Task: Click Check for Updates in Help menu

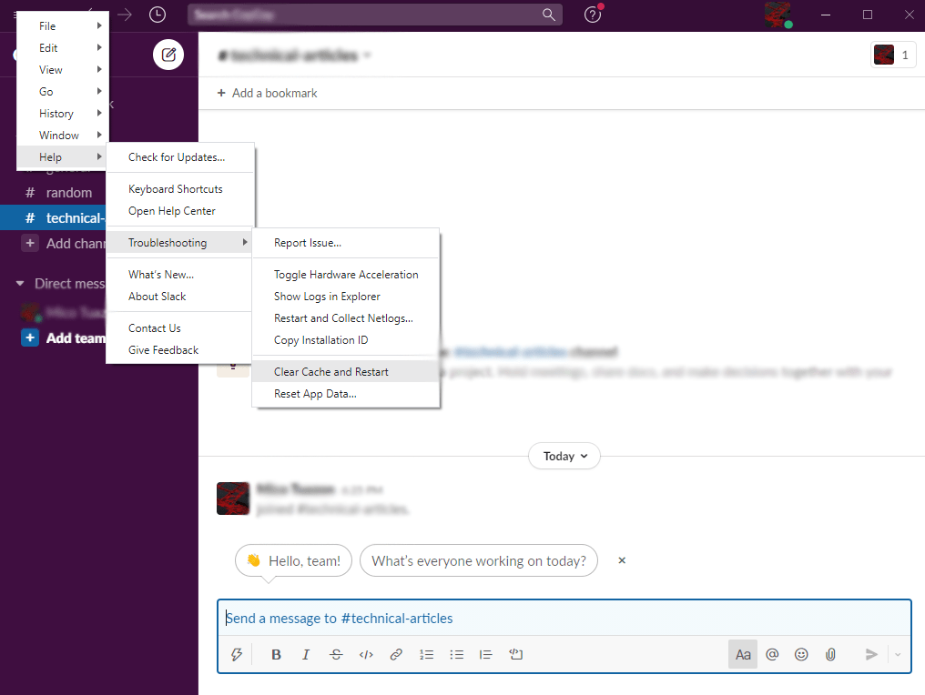Action: pyautogui.click(x=177, y=156)
